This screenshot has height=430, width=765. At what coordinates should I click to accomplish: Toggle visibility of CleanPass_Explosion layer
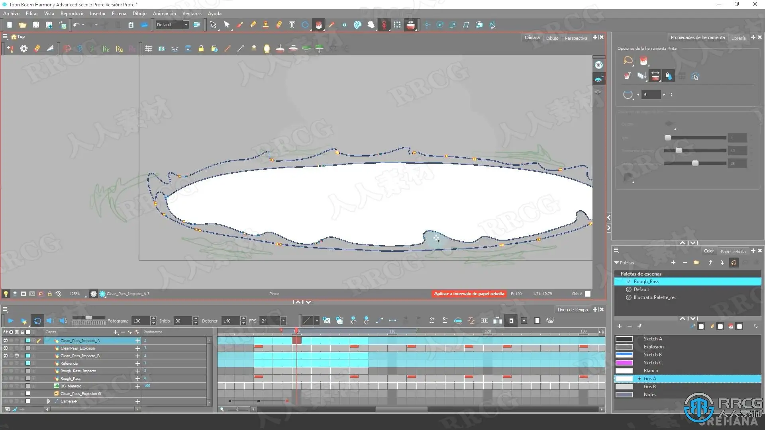(x=6, y=348)
